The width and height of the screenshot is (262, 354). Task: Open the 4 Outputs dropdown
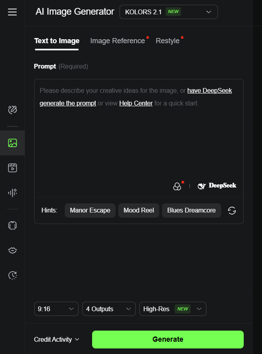point(109,309)
